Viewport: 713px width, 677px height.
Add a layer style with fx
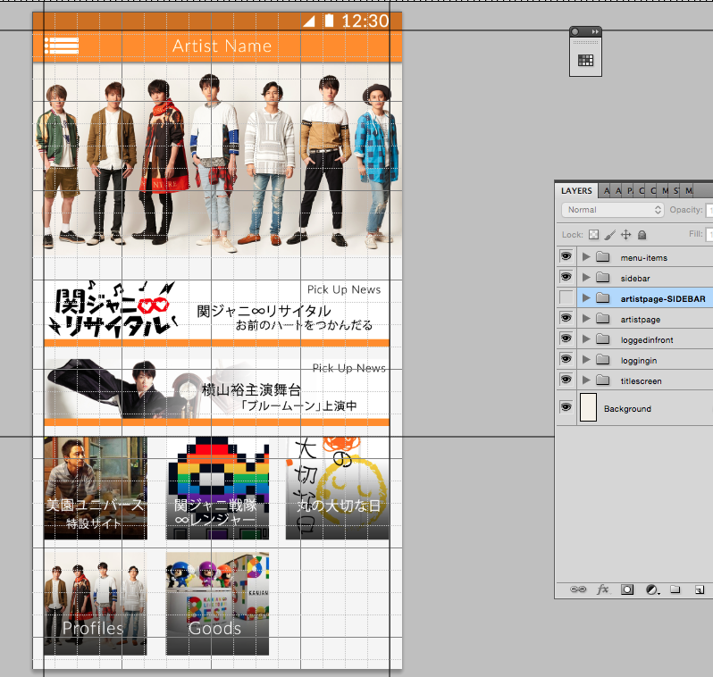[x=603, y=589]
